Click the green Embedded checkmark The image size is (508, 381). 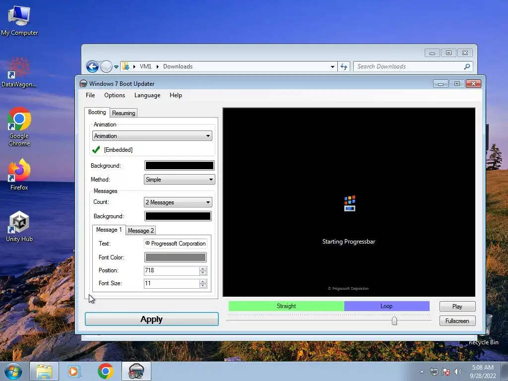click(x=96, y=150)
